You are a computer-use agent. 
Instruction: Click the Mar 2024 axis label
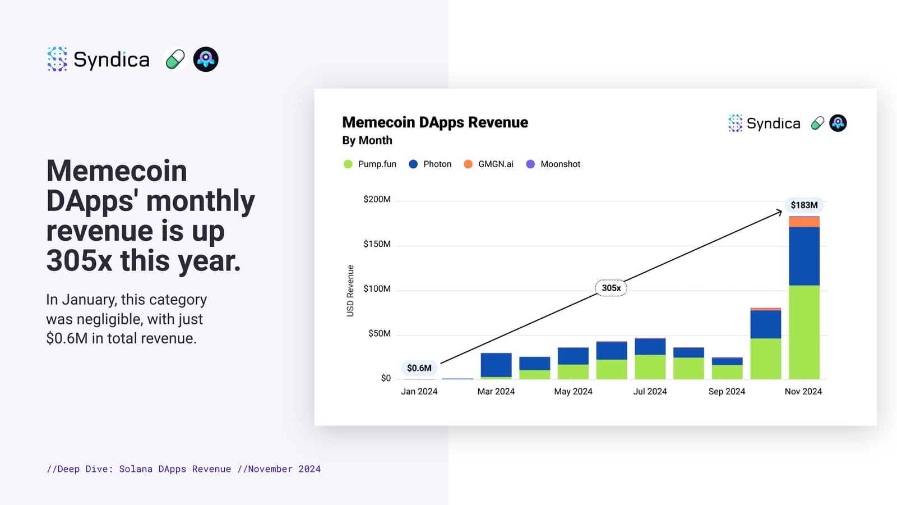click(496, 391)
